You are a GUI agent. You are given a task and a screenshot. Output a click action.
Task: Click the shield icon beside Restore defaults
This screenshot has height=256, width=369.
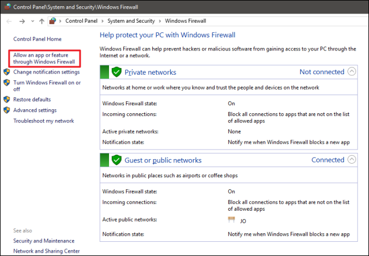(x=7, y=100)
